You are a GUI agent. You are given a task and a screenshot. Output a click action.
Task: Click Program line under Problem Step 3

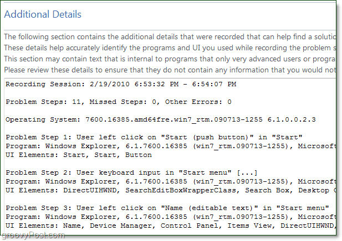[171, 217]
